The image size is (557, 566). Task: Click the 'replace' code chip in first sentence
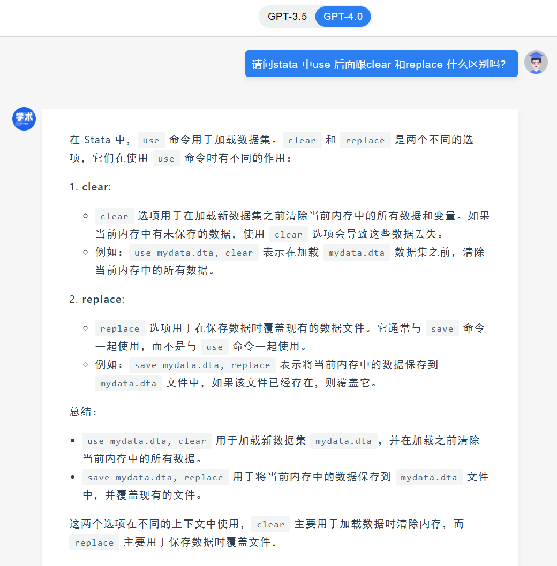coord(365,140)
